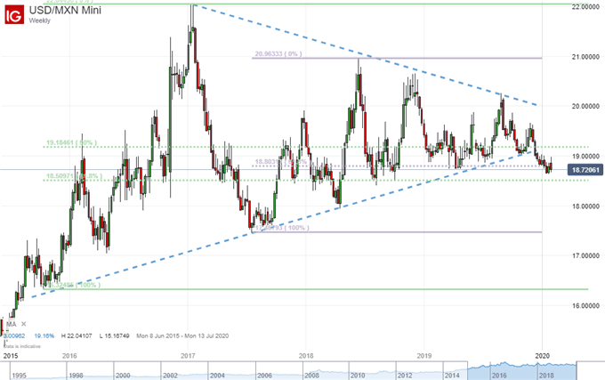Jump to 1995 in the navigator strip
Viewport: 605px width, 380px height.
click(20, 376)
